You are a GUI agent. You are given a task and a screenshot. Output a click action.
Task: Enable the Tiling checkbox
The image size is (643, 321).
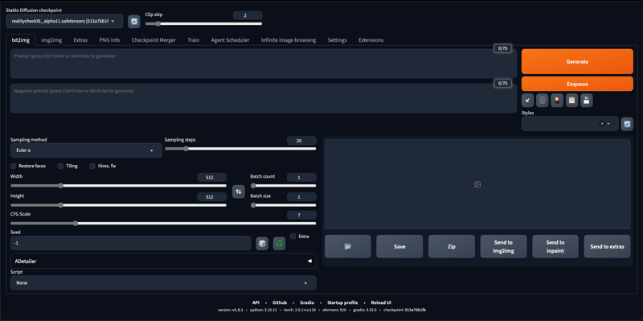[61, 166]
